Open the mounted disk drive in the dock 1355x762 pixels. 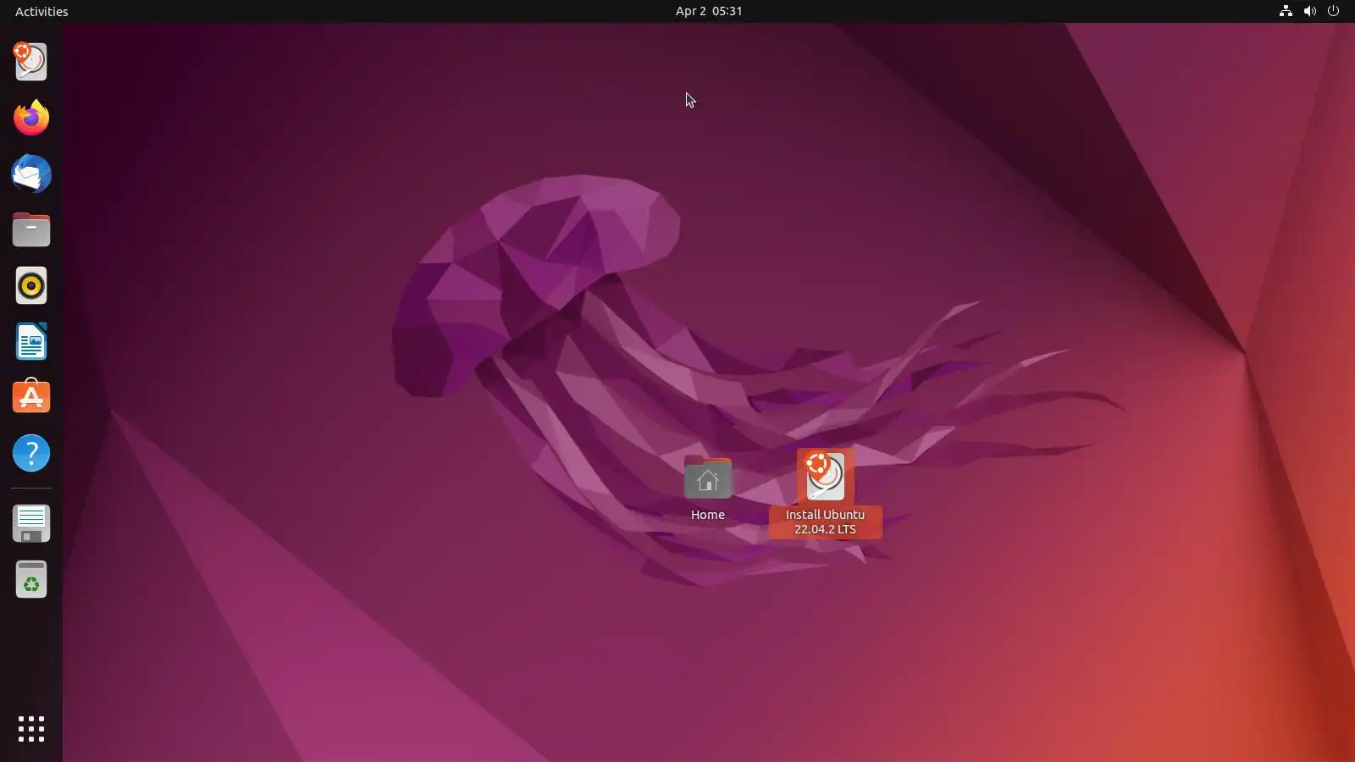(31, 523)
